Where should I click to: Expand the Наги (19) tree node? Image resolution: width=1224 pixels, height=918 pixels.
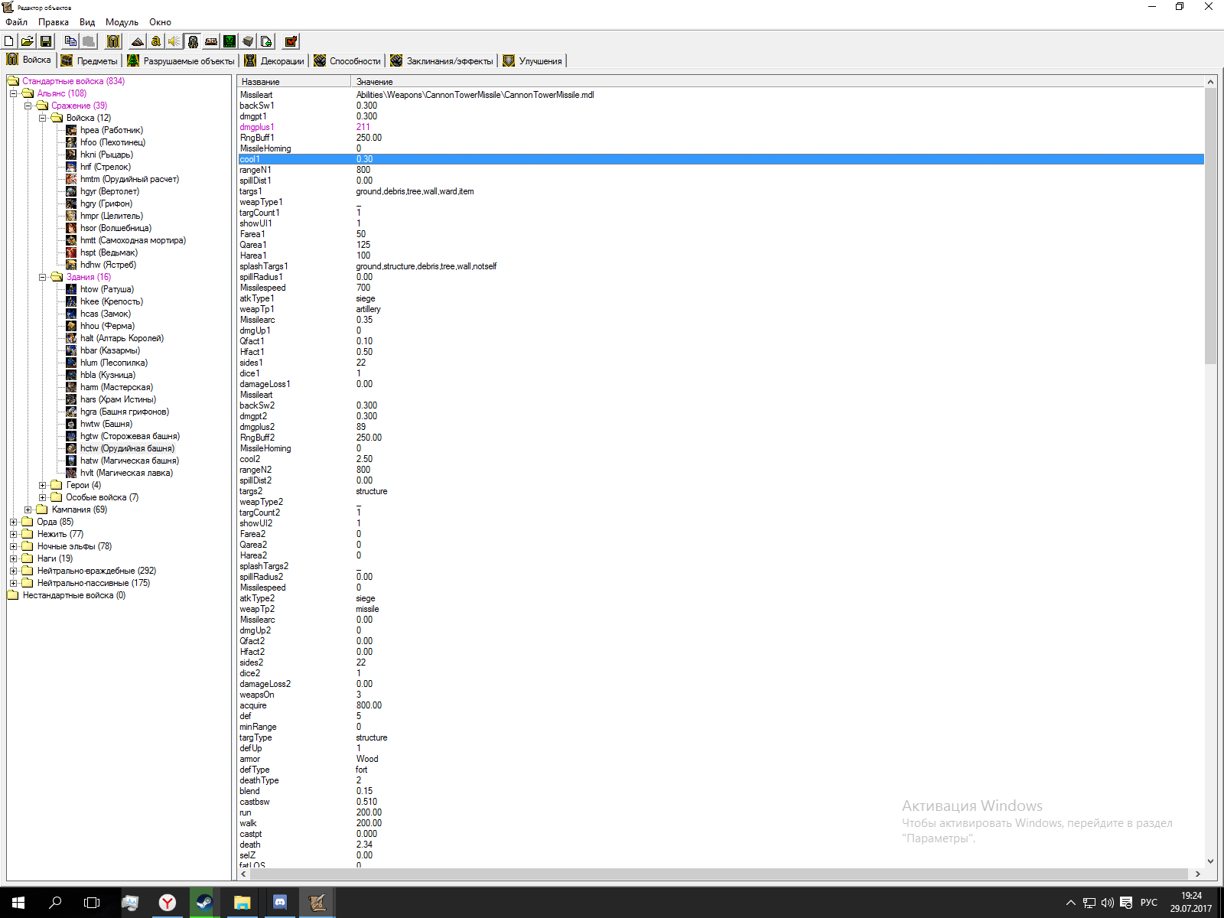point(13,558)
